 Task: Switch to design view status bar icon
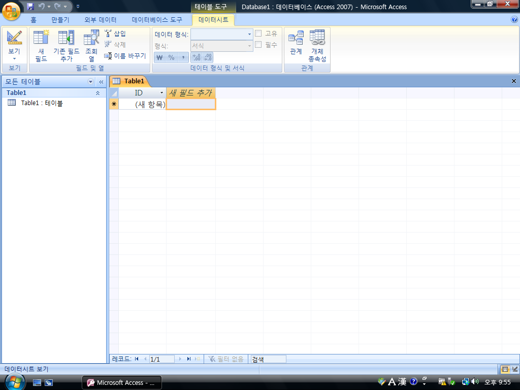click(515, 369)
